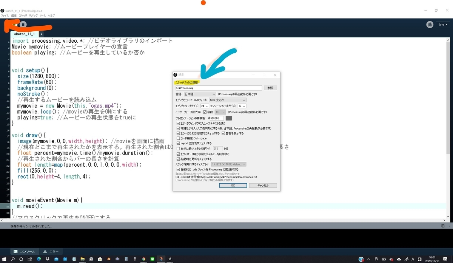
Task: Open File Explorer from the taskbar
Action: pyautogui.click(x=82, y=259)
